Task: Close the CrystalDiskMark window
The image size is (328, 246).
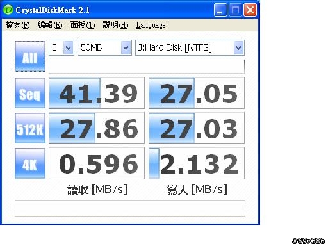Action: pyautogui.click(x=250, y=10)
